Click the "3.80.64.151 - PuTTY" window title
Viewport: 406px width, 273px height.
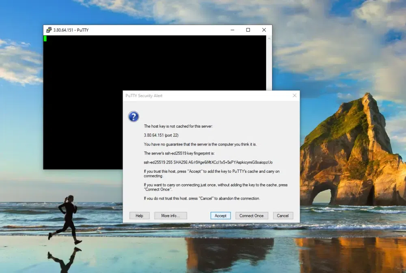[x=71, y=30]
